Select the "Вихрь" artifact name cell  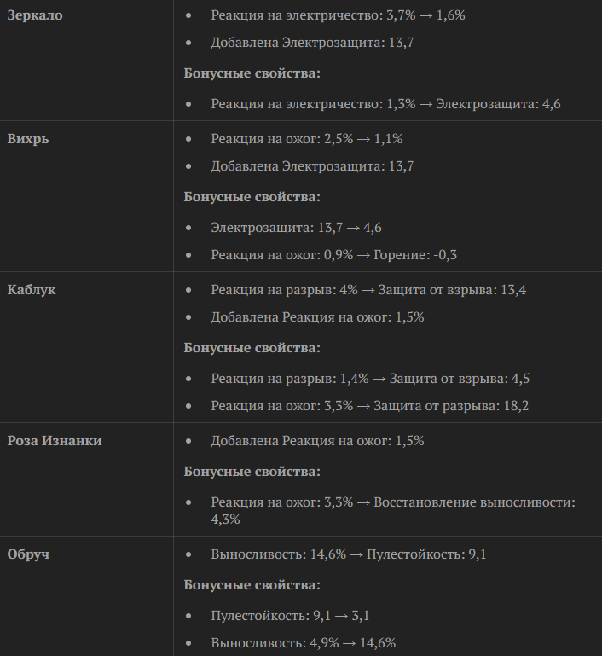pyautogui.click(x=28, y=139)
